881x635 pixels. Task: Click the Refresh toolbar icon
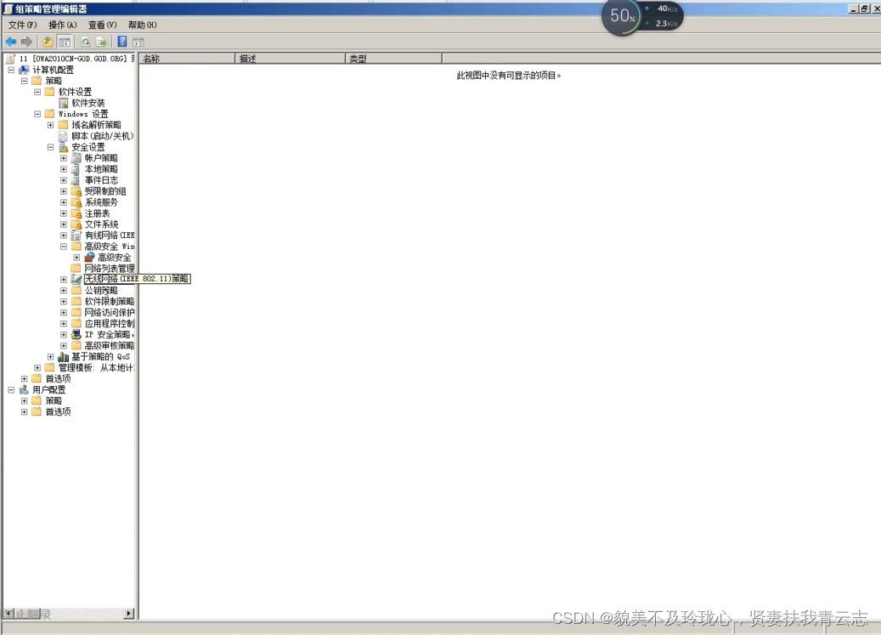point(86,42)
